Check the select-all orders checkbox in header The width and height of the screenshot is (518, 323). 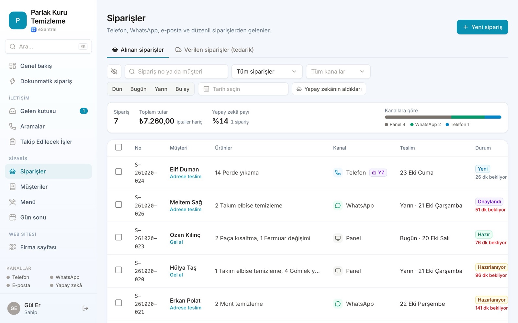(119, 147)
